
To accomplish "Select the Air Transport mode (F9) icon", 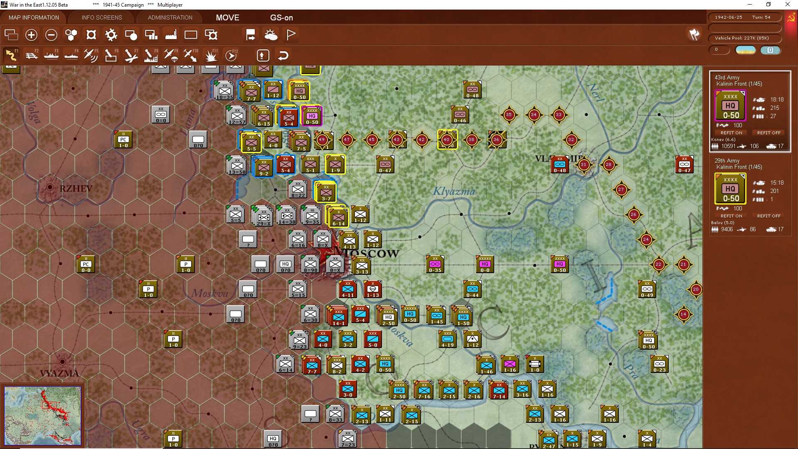I will click(x=171, y=55).
